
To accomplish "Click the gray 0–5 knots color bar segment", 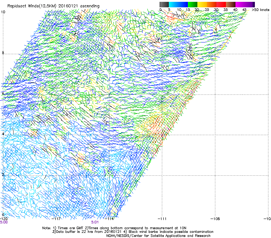I will [x=164, y=4].
